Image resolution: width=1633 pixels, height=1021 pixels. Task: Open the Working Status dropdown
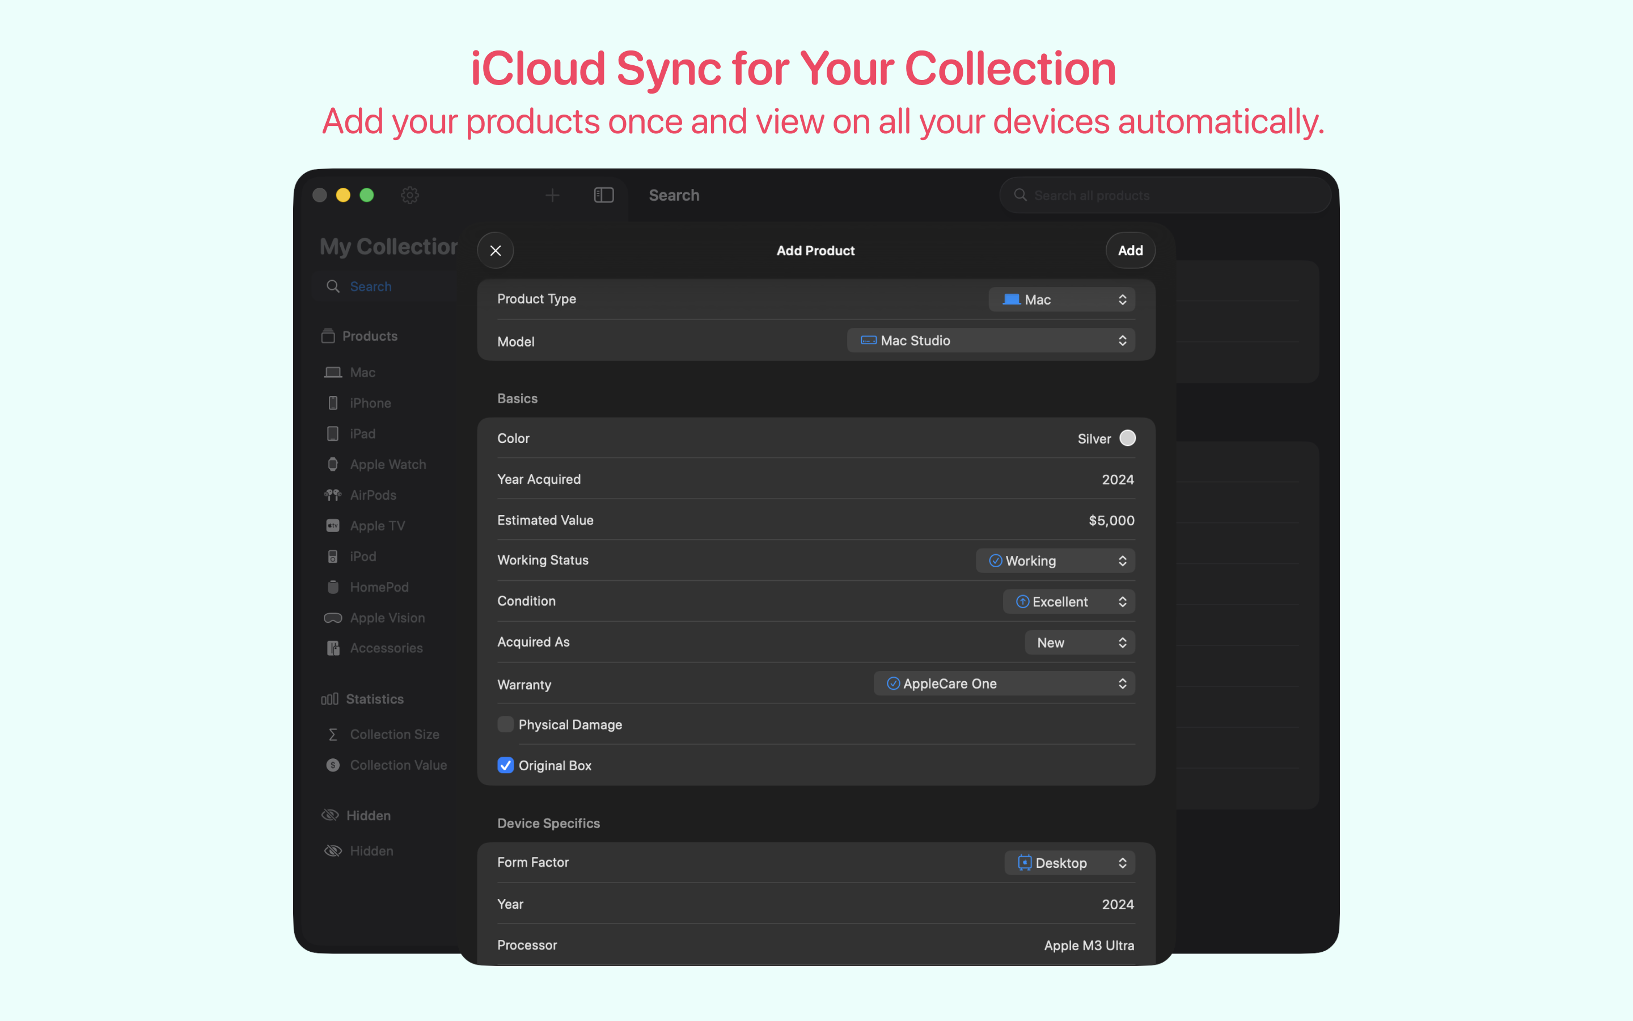click(1055, 560)
